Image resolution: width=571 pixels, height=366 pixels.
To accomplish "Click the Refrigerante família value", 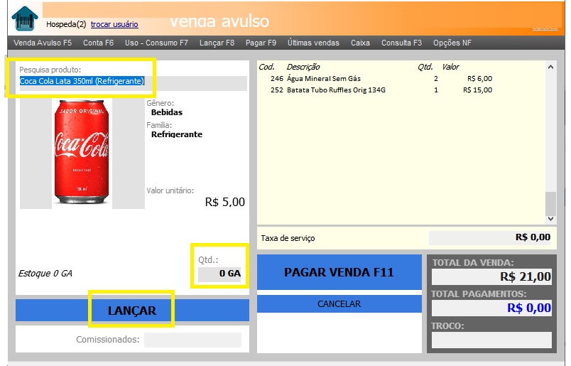I will [x=177, y=134].
